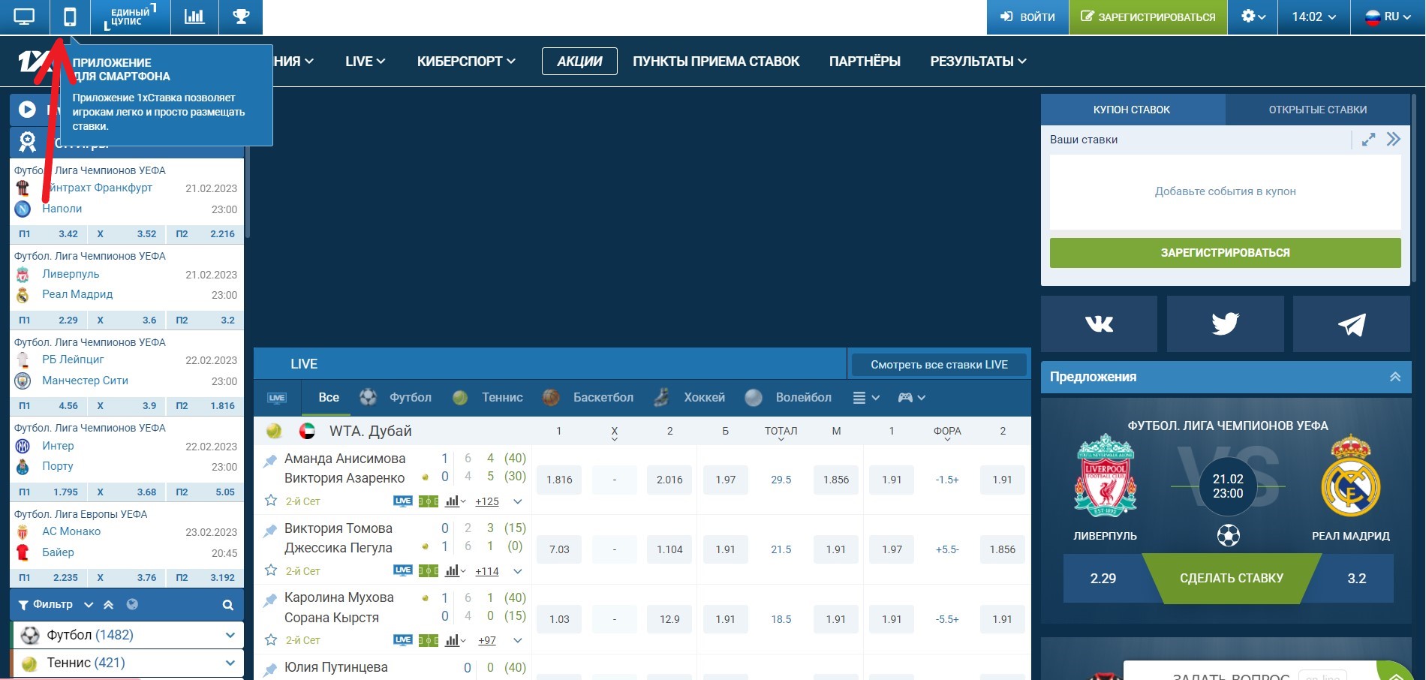This screenshot has height=680, width=1426.
Task: Open the RU language dropdown
Action: (x=1388, y=17)
